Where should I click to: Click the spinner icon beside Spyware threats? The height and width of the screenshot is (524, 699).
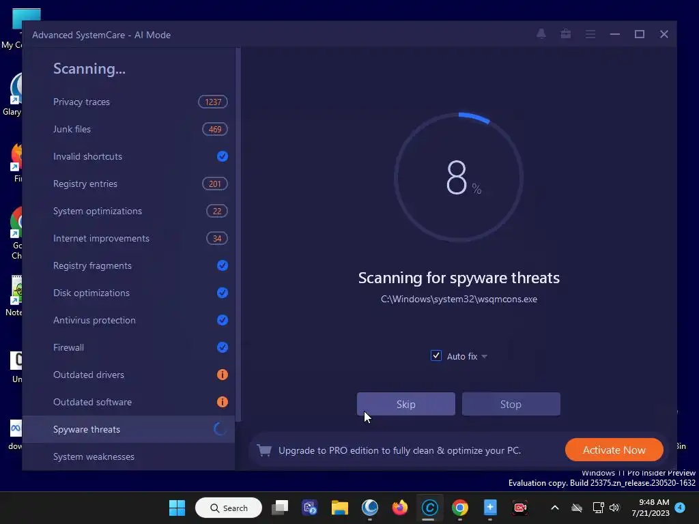coord(220,429)
